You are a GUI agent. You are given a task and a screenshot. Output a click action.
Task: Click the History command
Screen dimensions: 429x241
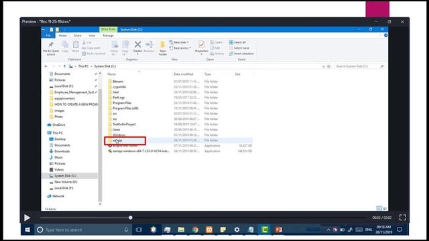(217, 54)
